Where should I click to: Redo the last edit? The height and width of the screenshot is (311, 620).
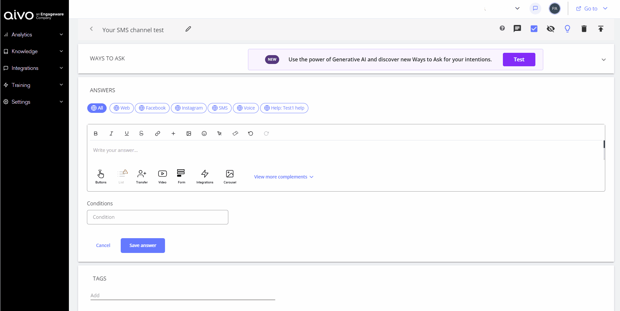266,134
